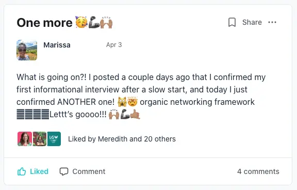Open the Comment button
297x190 pixels.
pyautogui.click(x=82, y=171)
